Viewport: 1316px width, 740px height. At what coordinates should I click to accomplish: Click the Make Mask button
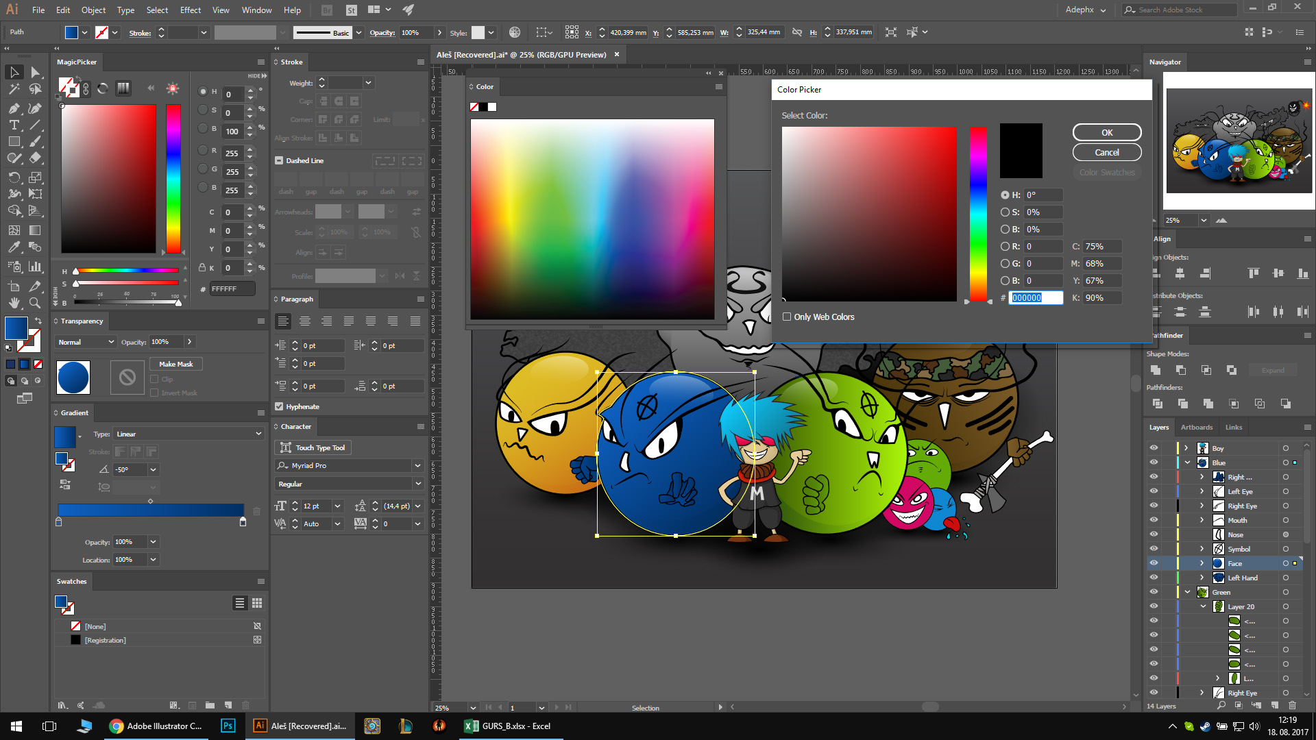(x=175, y=363)
